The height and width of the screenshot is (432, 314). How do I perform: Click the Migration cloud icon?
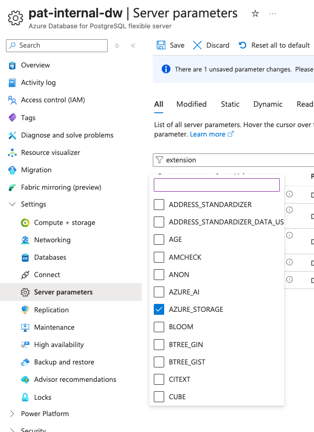click(12, 170)
